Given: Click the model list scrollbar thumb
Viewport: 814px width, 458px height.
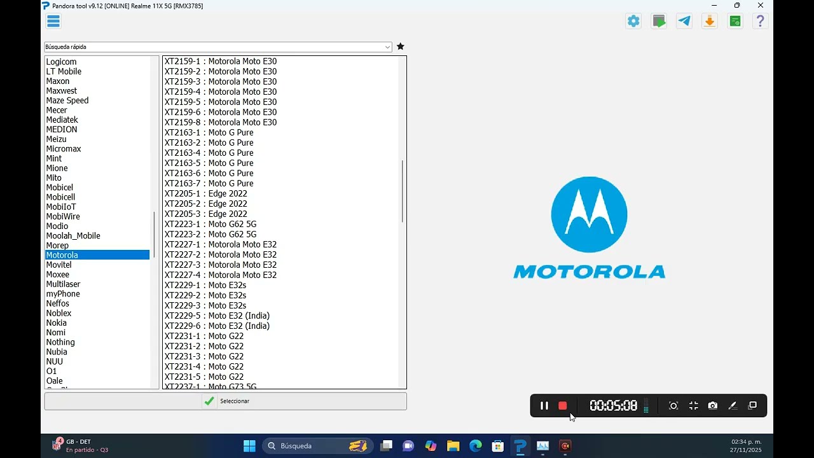Looking at the screenshot, I should click(402, 191).
